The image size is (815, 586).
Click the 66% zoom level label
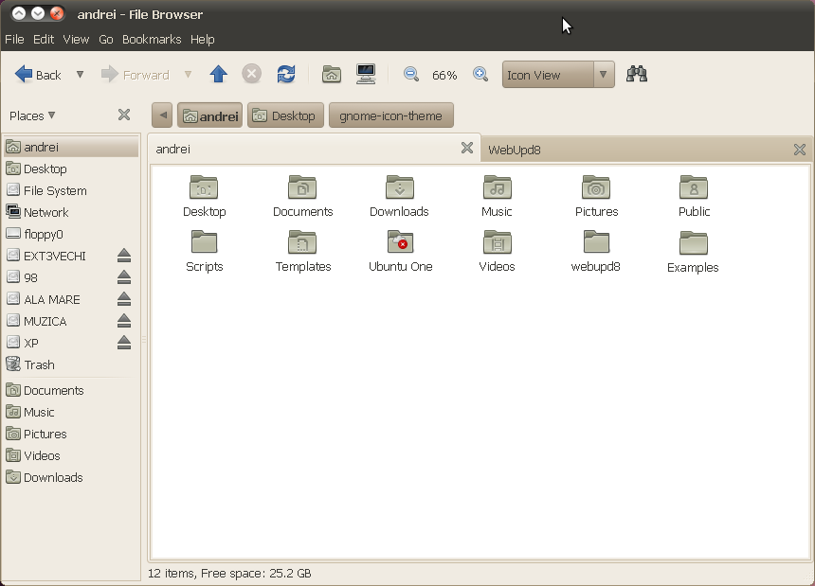click(x=444, y=75)
